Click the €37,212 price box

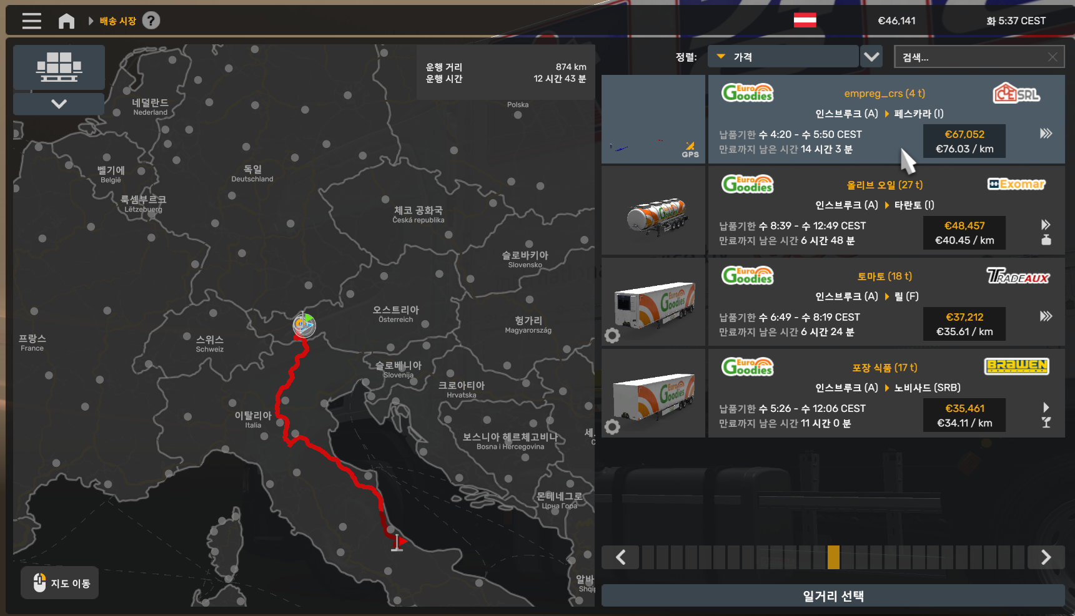(x=964, y=325)
